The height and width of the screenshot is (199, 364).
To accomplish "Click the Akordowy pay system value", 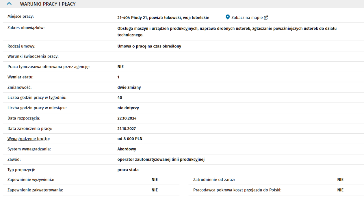I will click(x=127, y=149).
